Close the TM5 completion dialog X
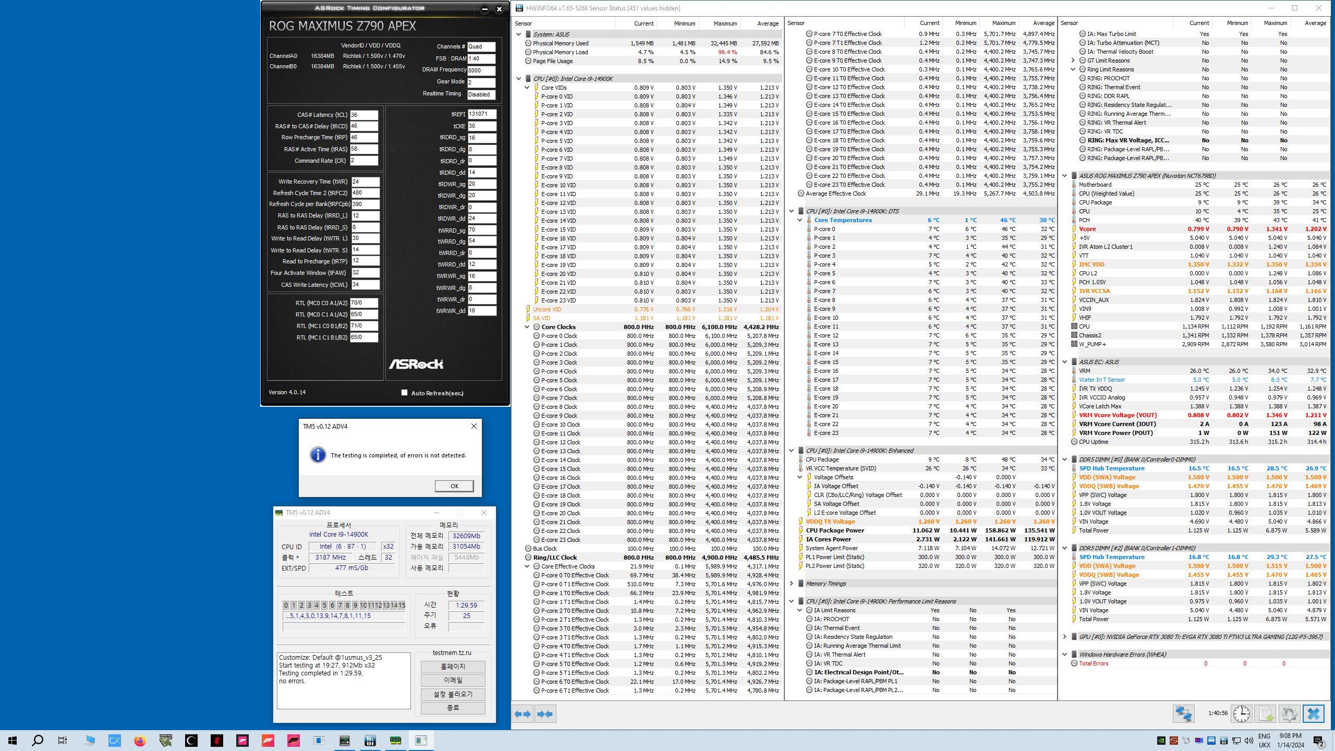This screenshot has width=1335, height=751. click(474, 426)
